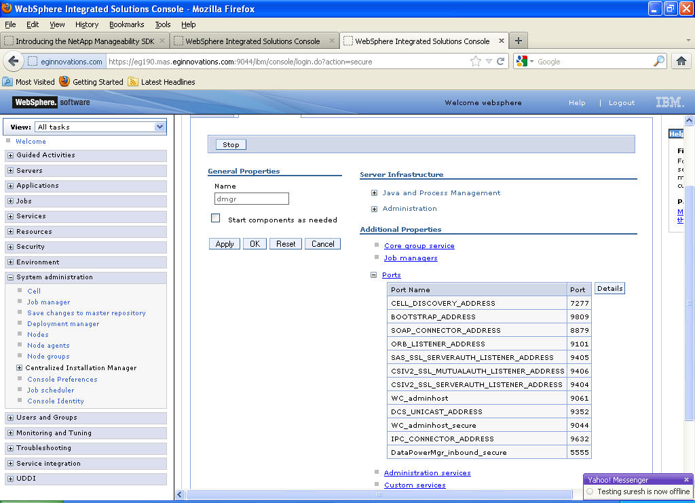Open the View All tasks dropdown
The width and height of the screenshot is (695, 503).
(x=100, y=127)
